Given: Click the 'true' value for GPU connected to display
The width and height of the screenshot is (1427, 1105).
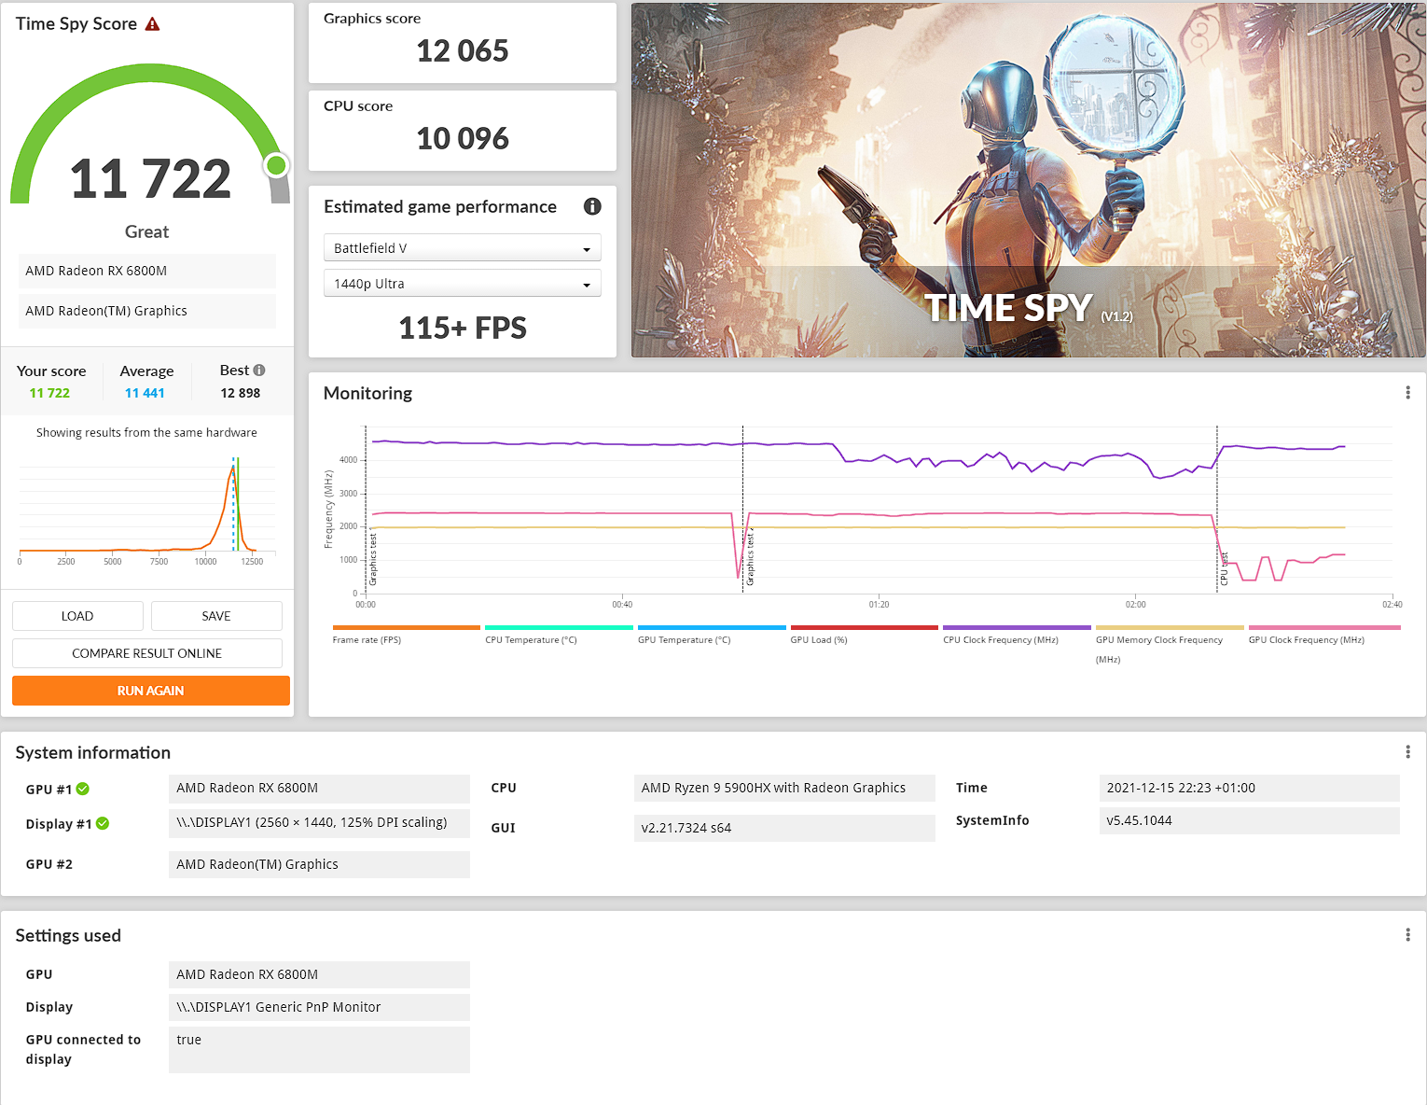Looking at the screenshot, I should pos(319,1050).
